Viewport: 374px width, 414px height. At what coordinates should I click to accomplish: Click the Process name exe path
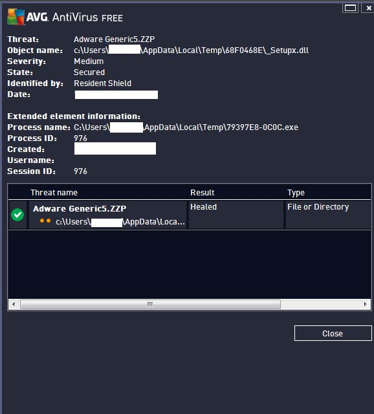point(186,127)
